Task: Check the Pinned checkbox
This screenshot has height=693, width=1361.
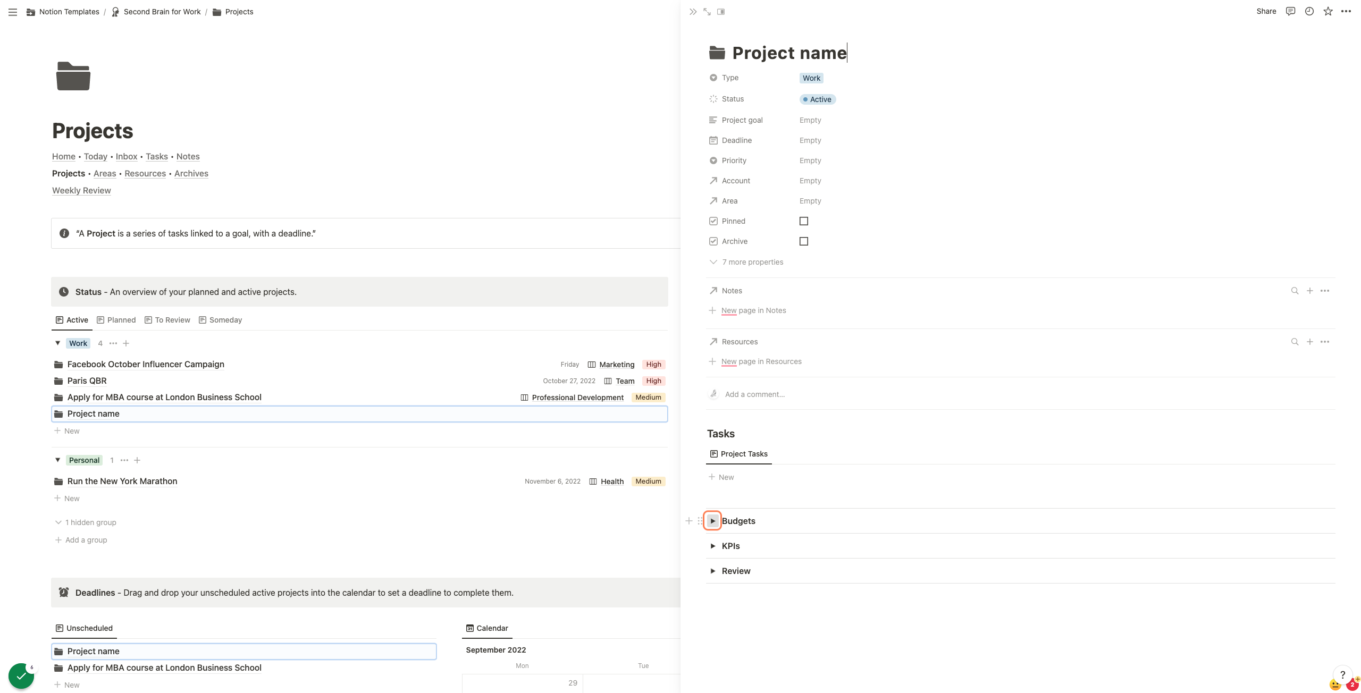Action: pyautogui.click(x=804, y=221)
